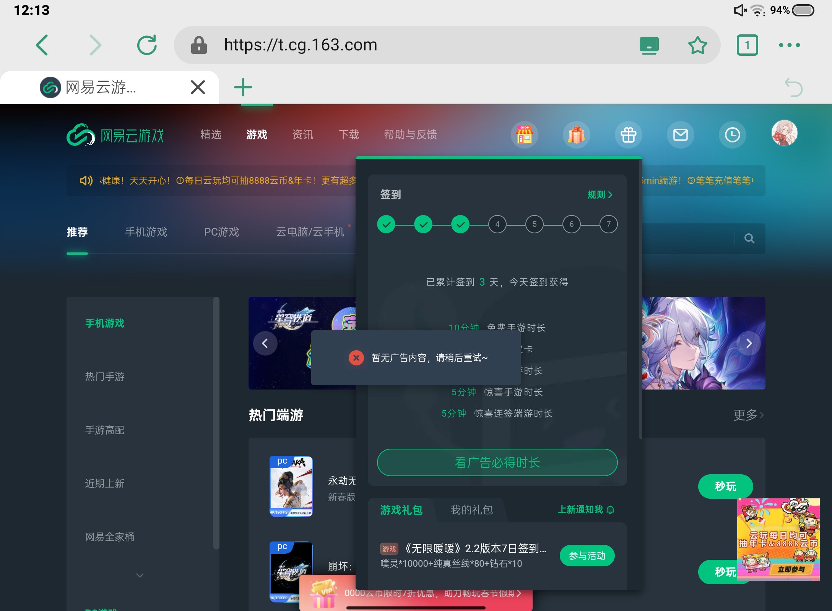Select day 4 check-in circle
832x611 pixels.
pos(497,224)
